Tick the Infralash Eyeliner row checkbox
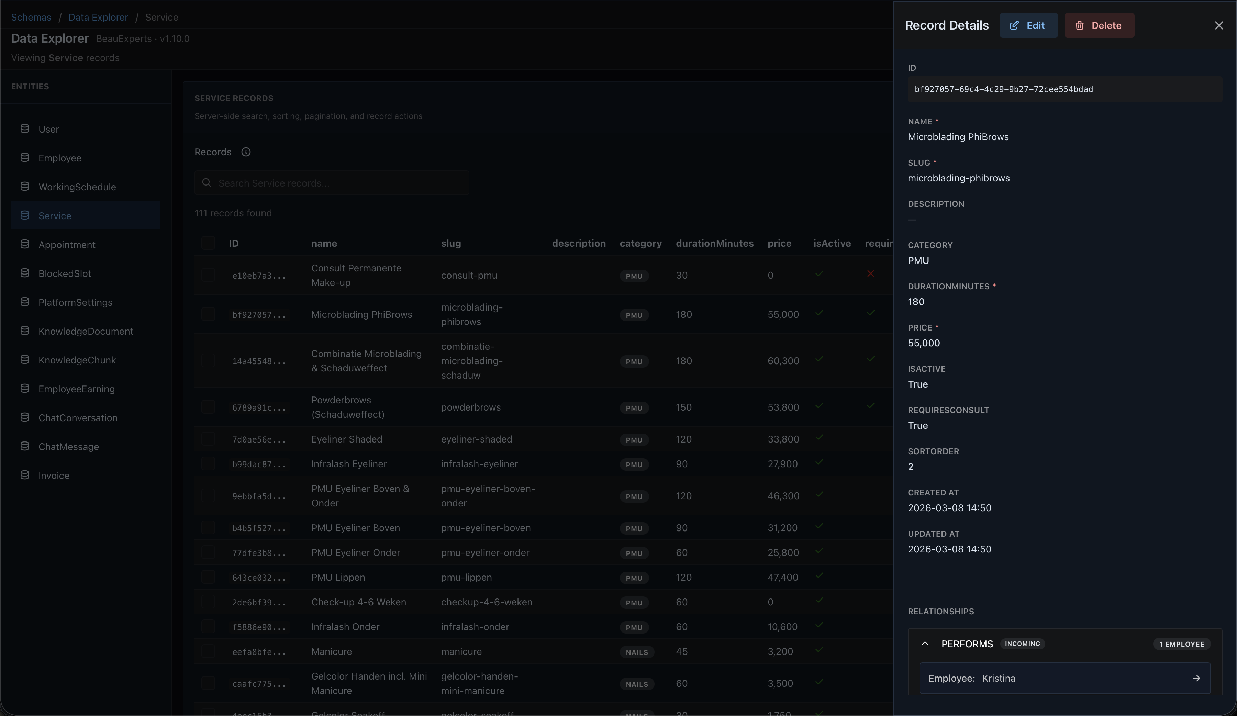The image size is (1237, 716). pyautogui.click(x=208, y=464)
